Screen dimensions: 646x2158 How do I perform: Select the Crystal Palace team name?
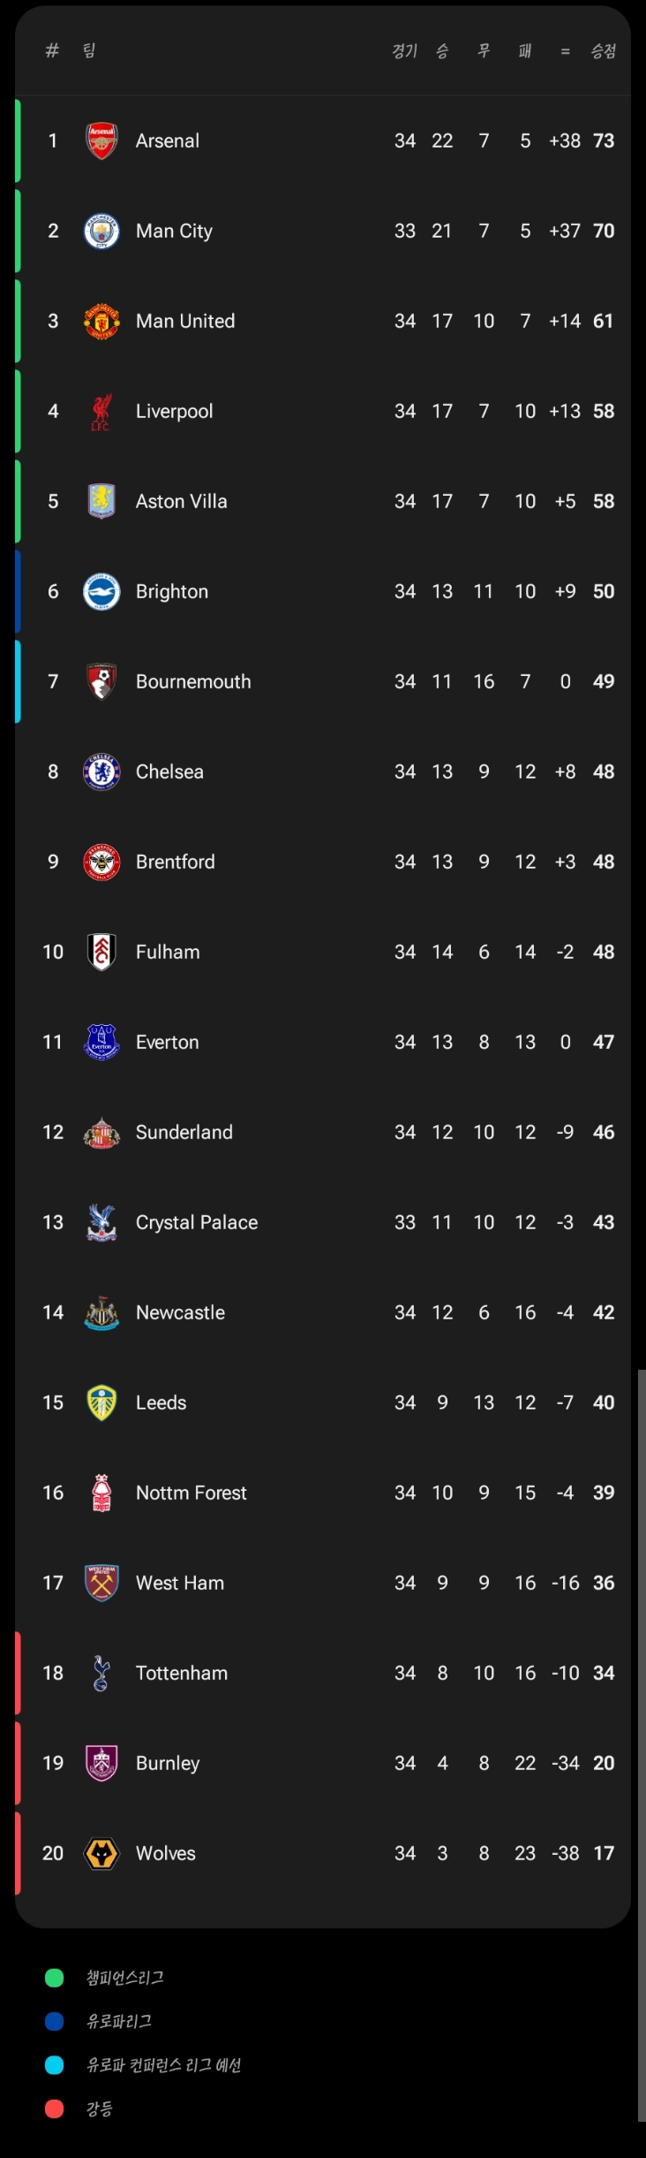pyautogui.click(x=197, y=1222)
